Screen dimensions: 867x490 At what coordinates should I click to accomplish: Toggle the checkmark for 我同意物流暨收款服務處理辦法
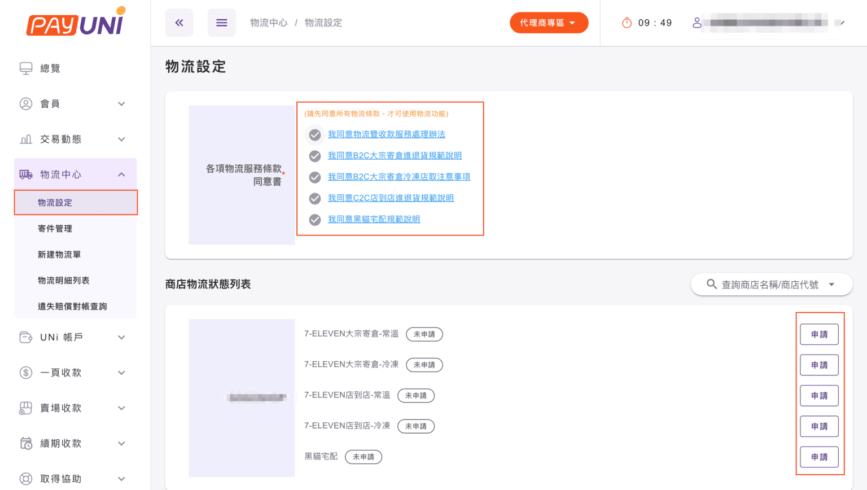pos(314,134)
